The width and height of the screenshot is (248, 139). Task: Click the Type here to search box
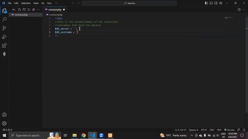point(35,136)
